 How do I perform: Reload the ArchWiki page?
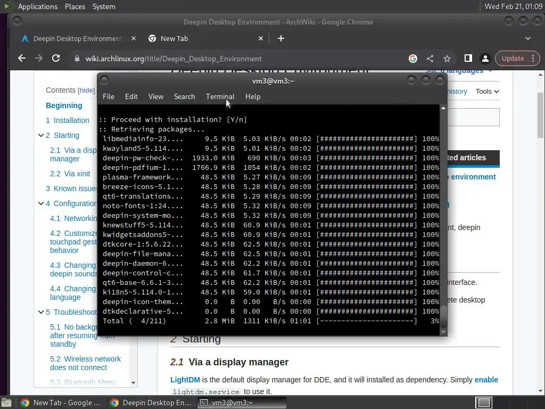click(x=56, y=59)
